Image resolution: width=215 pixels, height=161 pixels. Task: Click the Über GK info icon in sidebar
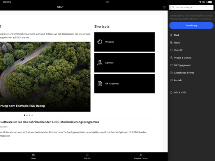(x=171, y=50)
